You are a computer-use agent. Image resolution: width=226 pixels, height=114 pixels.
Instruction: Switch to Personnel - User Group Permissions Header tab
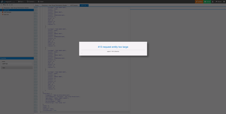pos(54,5)
